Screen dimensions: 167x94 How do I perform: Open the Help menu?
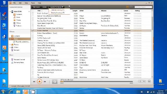coord(39,3)
